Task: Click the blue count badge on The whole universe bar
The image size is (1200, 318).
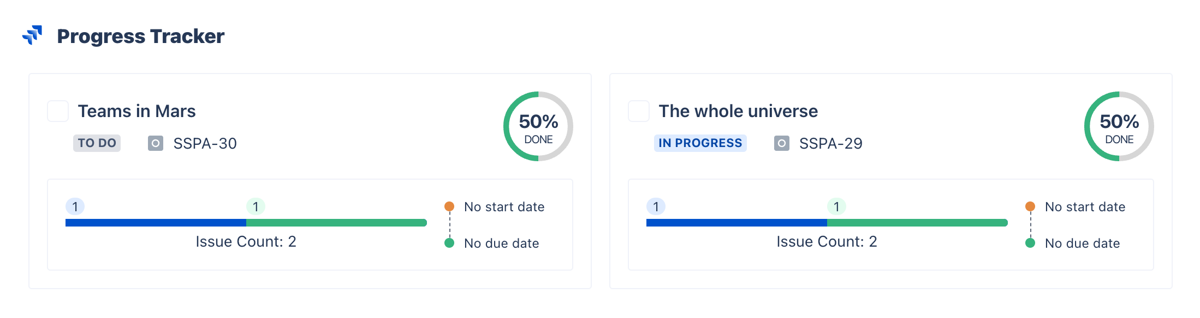Action: coord(655,206)
